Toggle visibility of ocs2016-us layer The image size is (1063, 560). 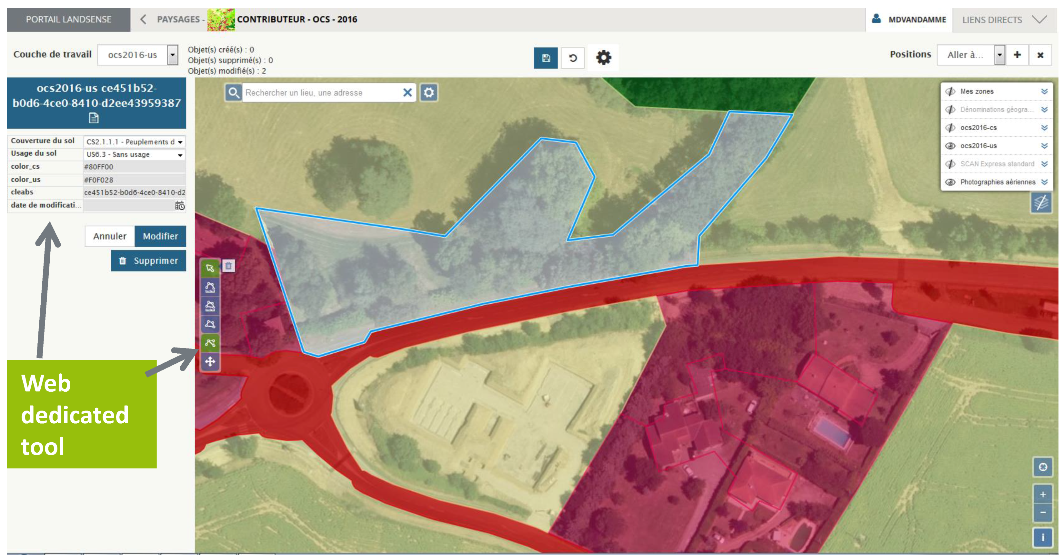[x=950, y=146]
